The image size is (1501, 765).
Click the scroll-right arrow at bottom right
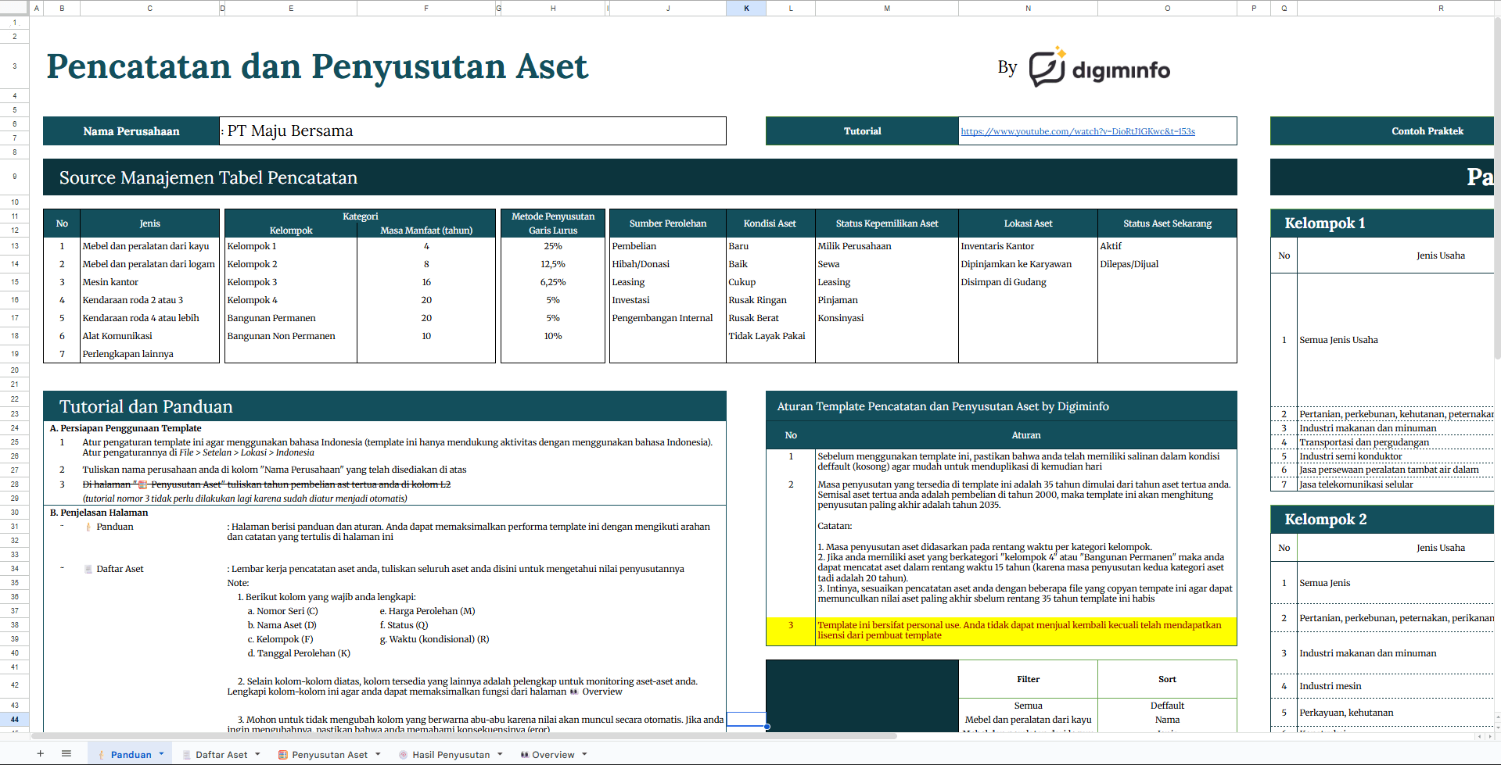(x=1488, y=736)
